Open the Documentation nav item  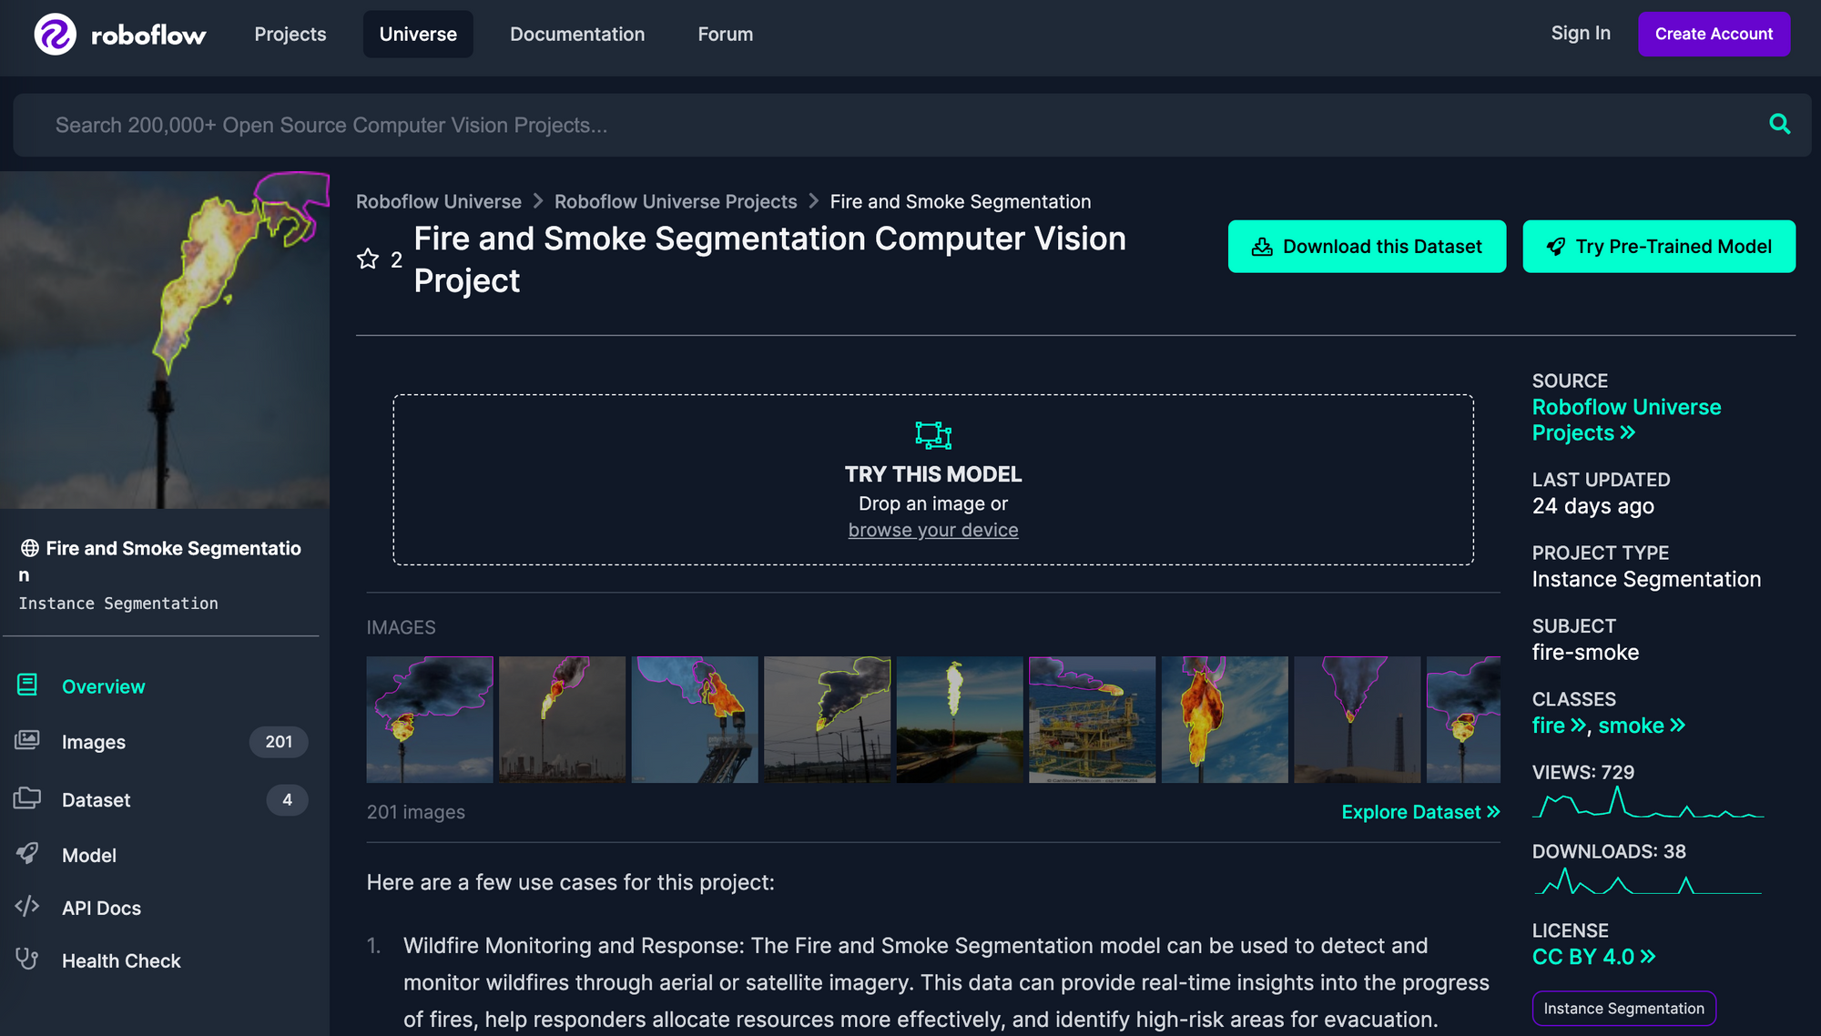pos(577,35)
